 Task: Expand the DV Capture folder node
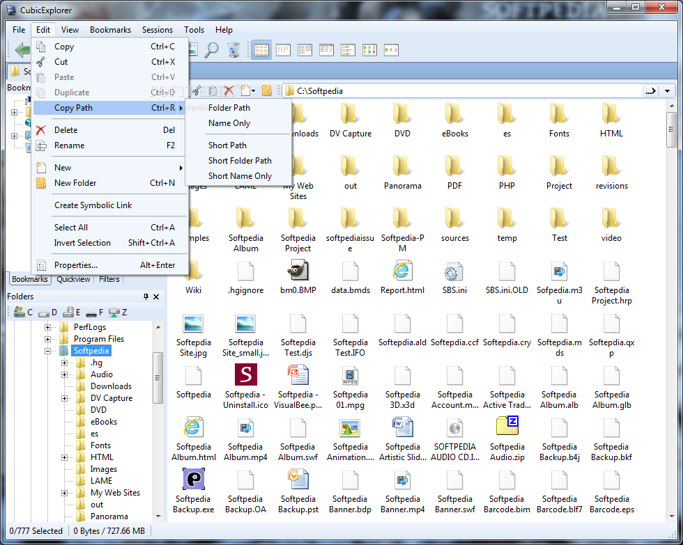pos(64,398)
